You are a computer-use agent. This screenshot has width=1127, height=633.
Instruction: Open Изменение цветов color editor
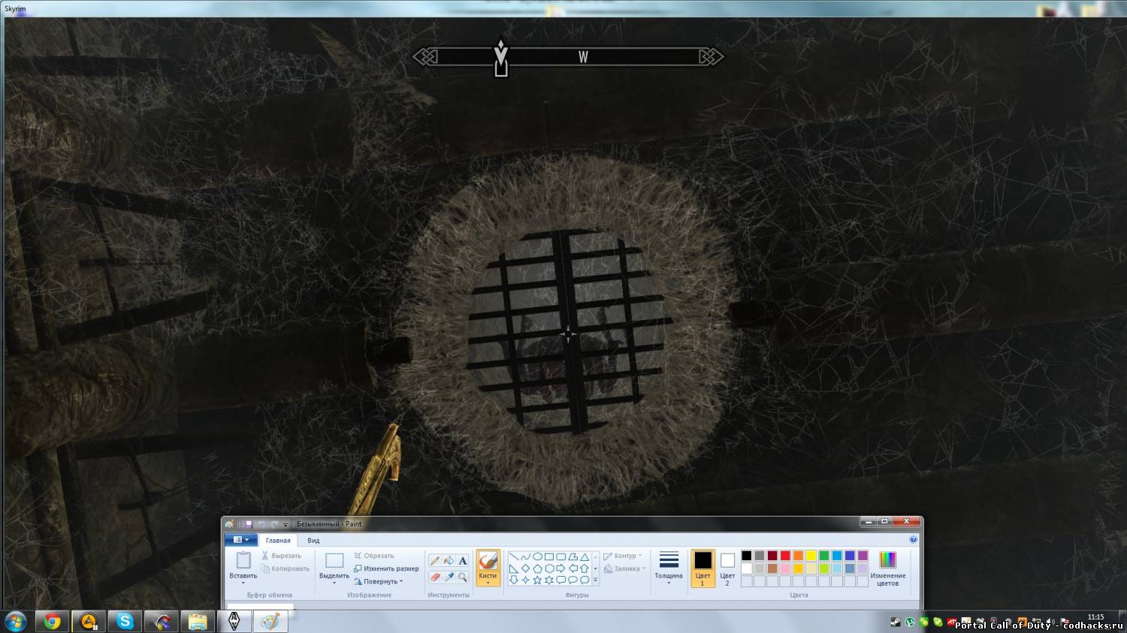point(888,568)
